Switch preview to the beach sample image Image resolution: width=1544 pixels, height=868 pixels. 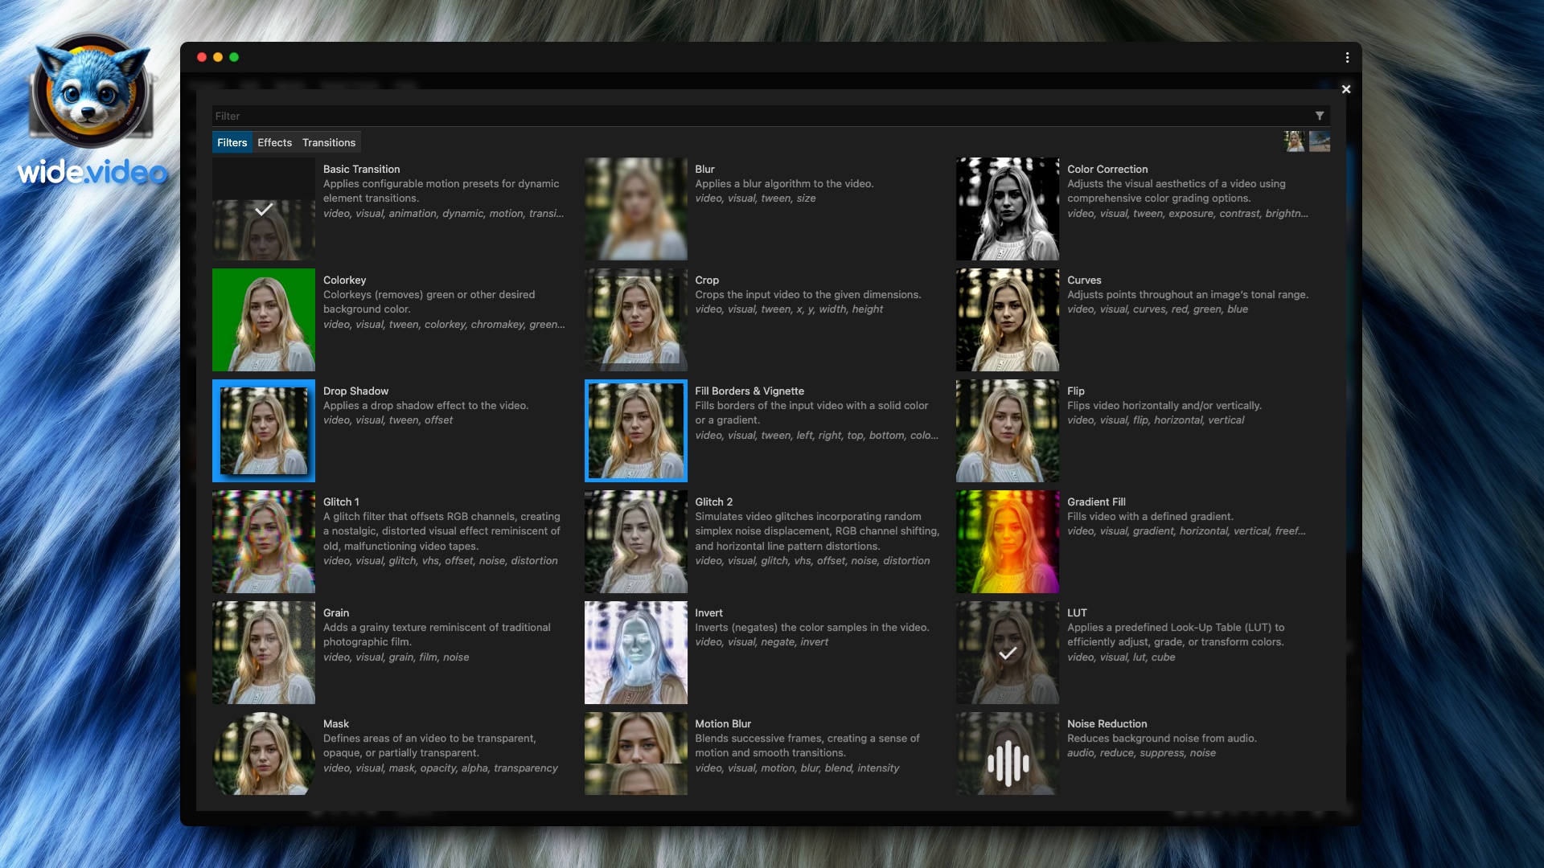pyautogui.click(x=1320, y=141)
